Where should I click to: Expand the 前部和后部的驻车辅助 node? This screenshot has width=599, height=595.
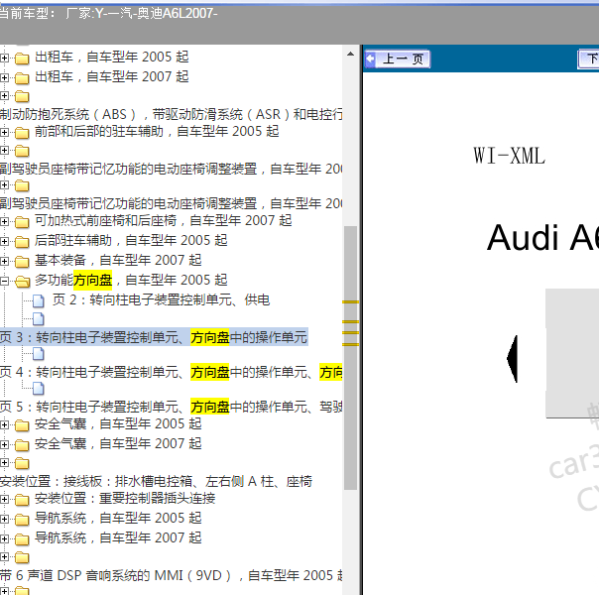[x=4, y=132]
